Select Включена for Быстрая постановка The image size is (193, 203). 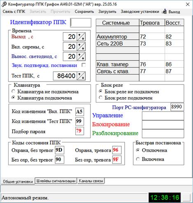(x=138, y=159)
